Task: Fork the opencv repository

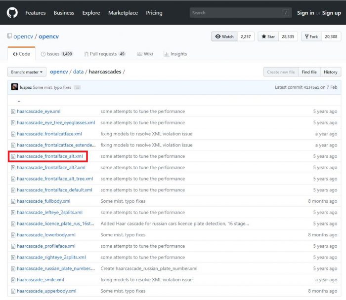Action: (311, 37)
